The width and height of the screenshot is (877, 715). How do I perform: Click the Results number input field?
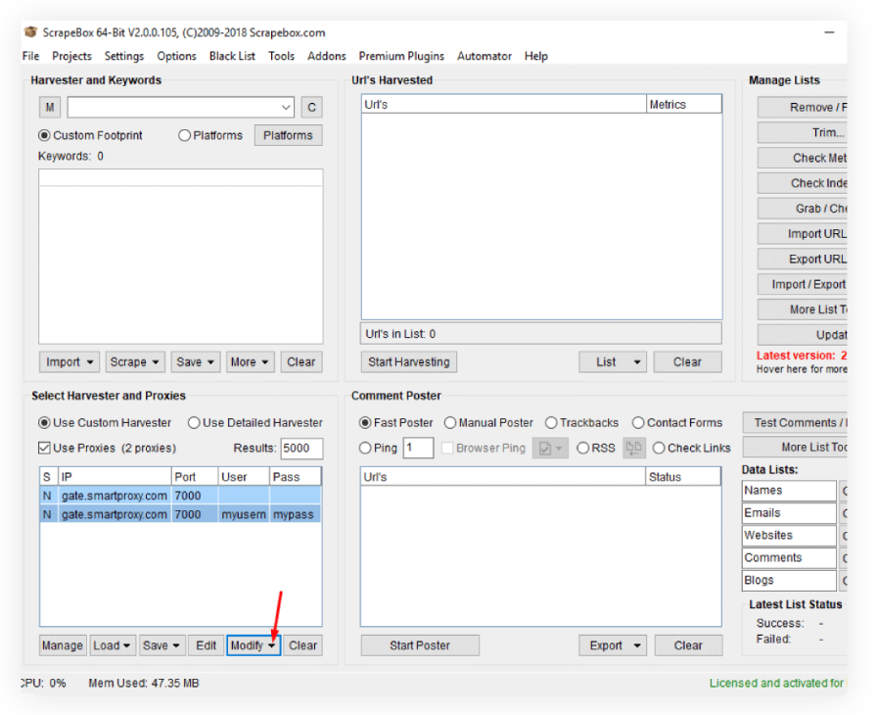coord(300,449)
